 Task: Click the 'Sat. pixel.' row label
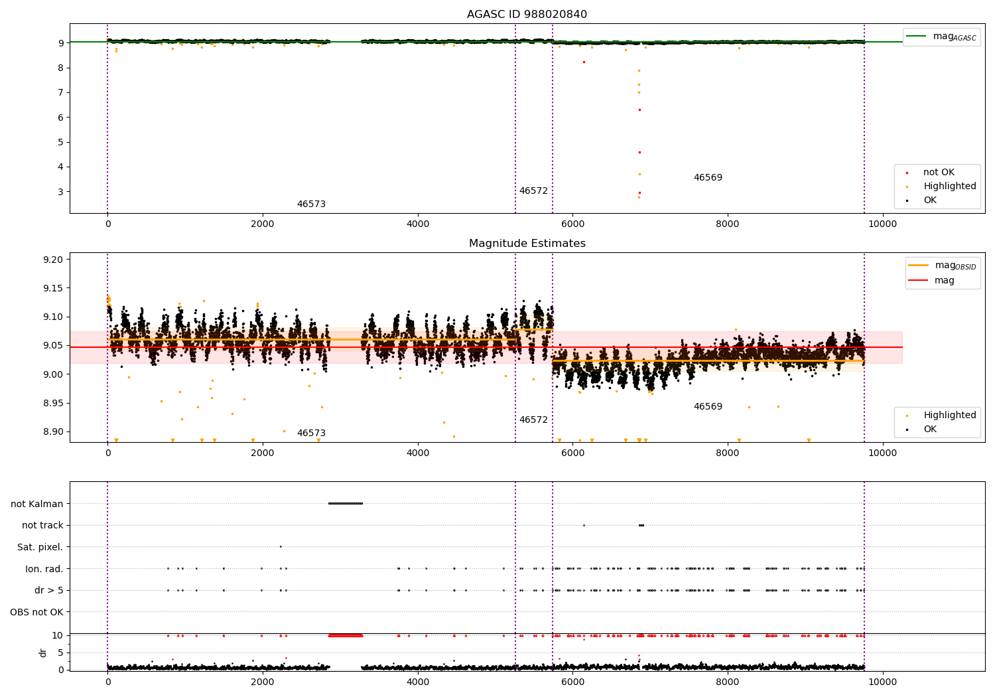coord(40,547)
